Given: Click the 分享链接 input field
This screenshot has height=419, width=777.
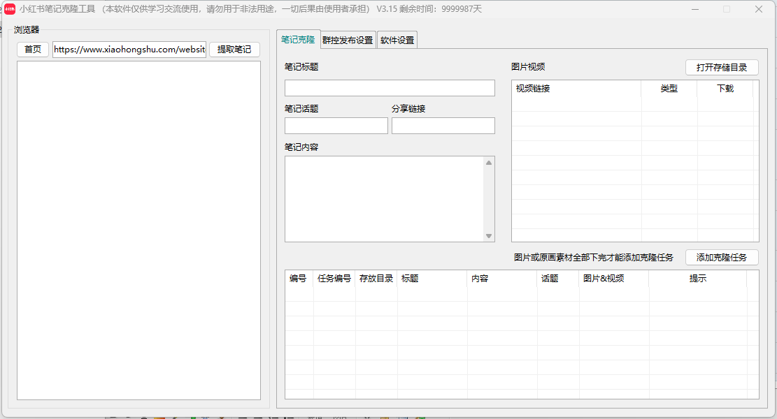Looking at the screenshot, I should tap(443, 126).
